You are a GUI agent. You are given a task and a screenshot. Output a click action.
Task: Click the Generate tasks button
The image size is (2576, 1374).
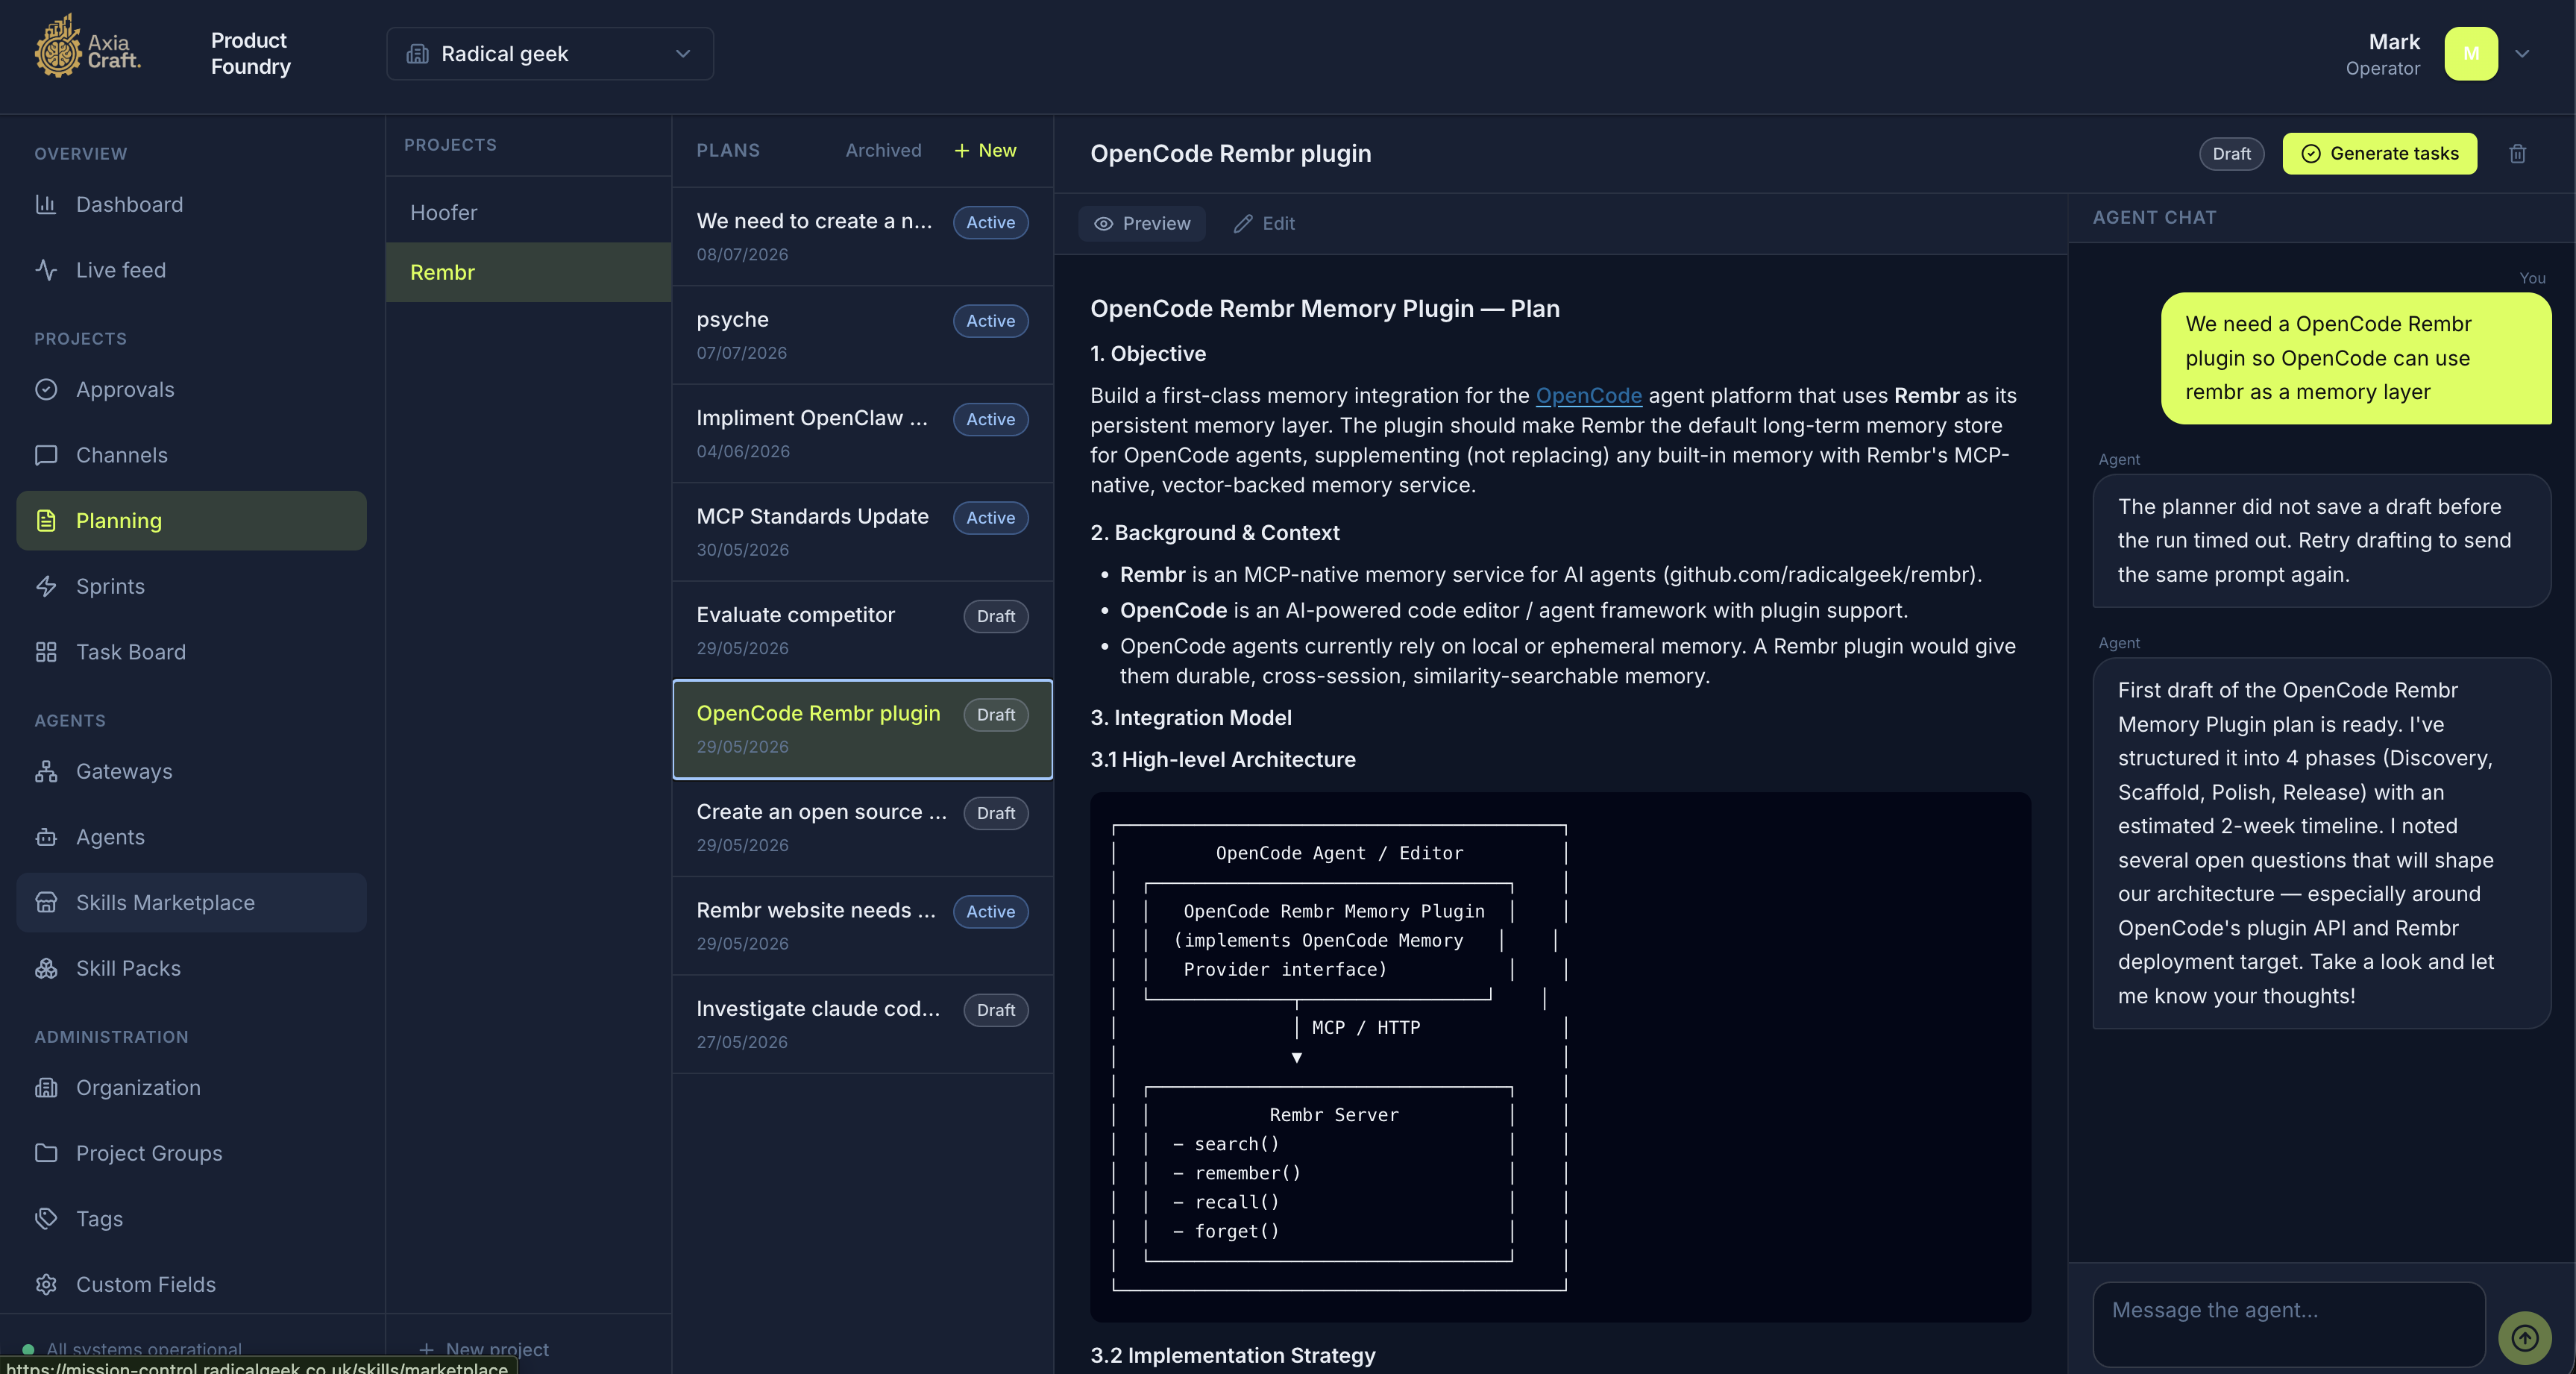2380,154
